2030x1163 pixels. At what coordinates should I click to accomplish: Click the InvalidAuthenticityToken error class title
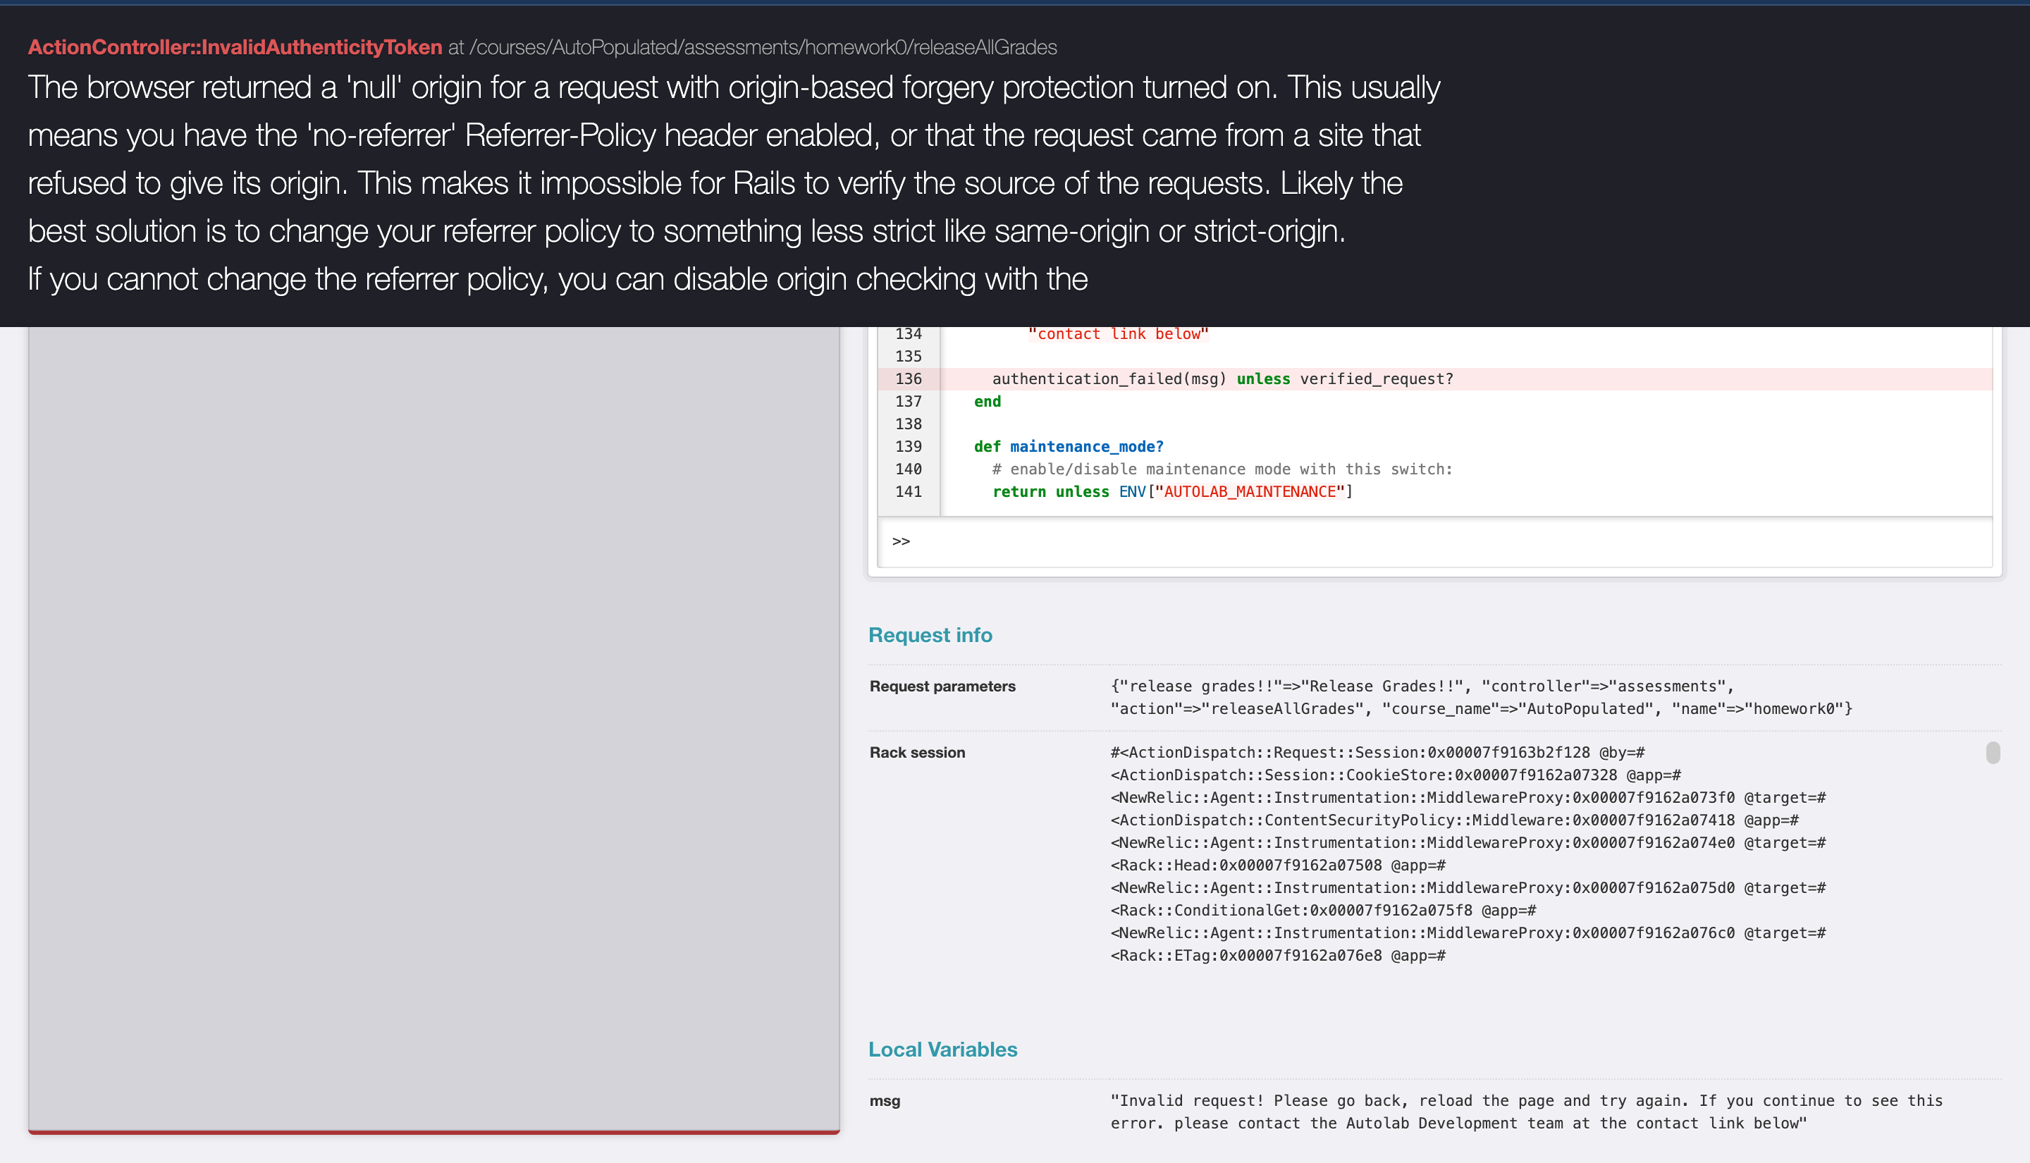coord(235,47)
